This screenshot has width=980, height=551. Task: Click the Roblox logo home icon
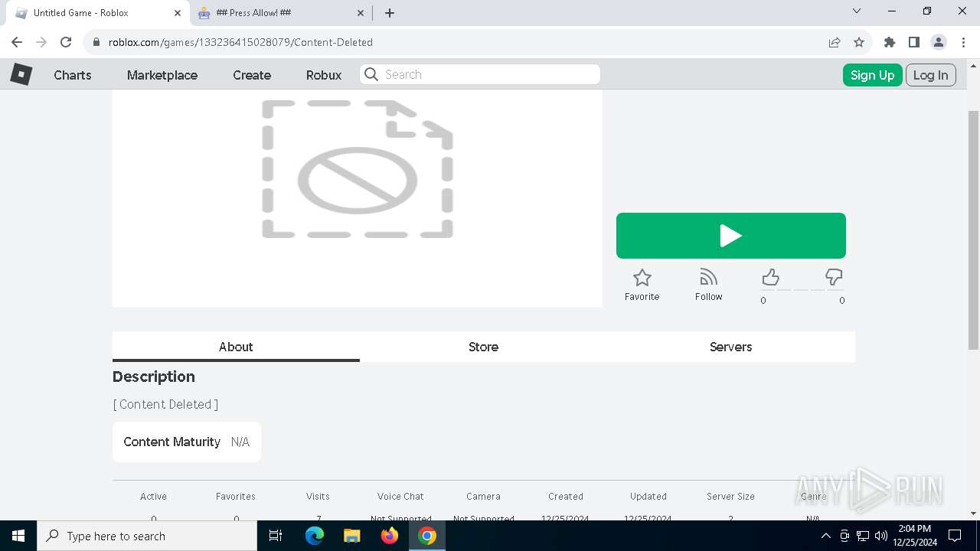pos(21,74)
